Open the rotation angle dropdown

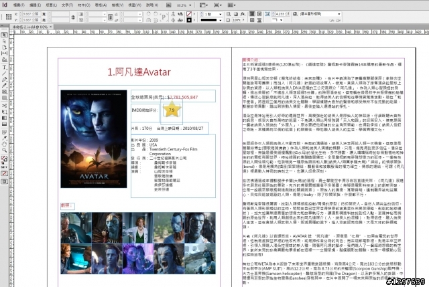coord(139,13)
